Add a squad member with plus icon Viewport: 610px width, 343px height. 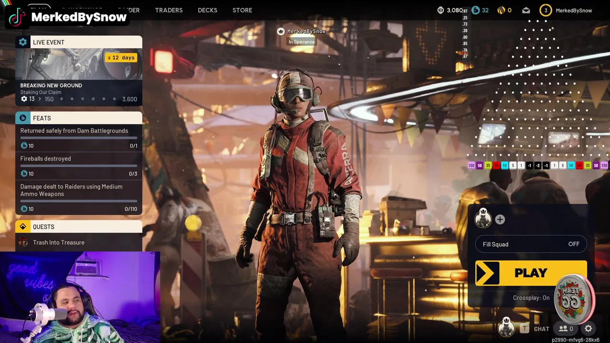tap(500, 220)
